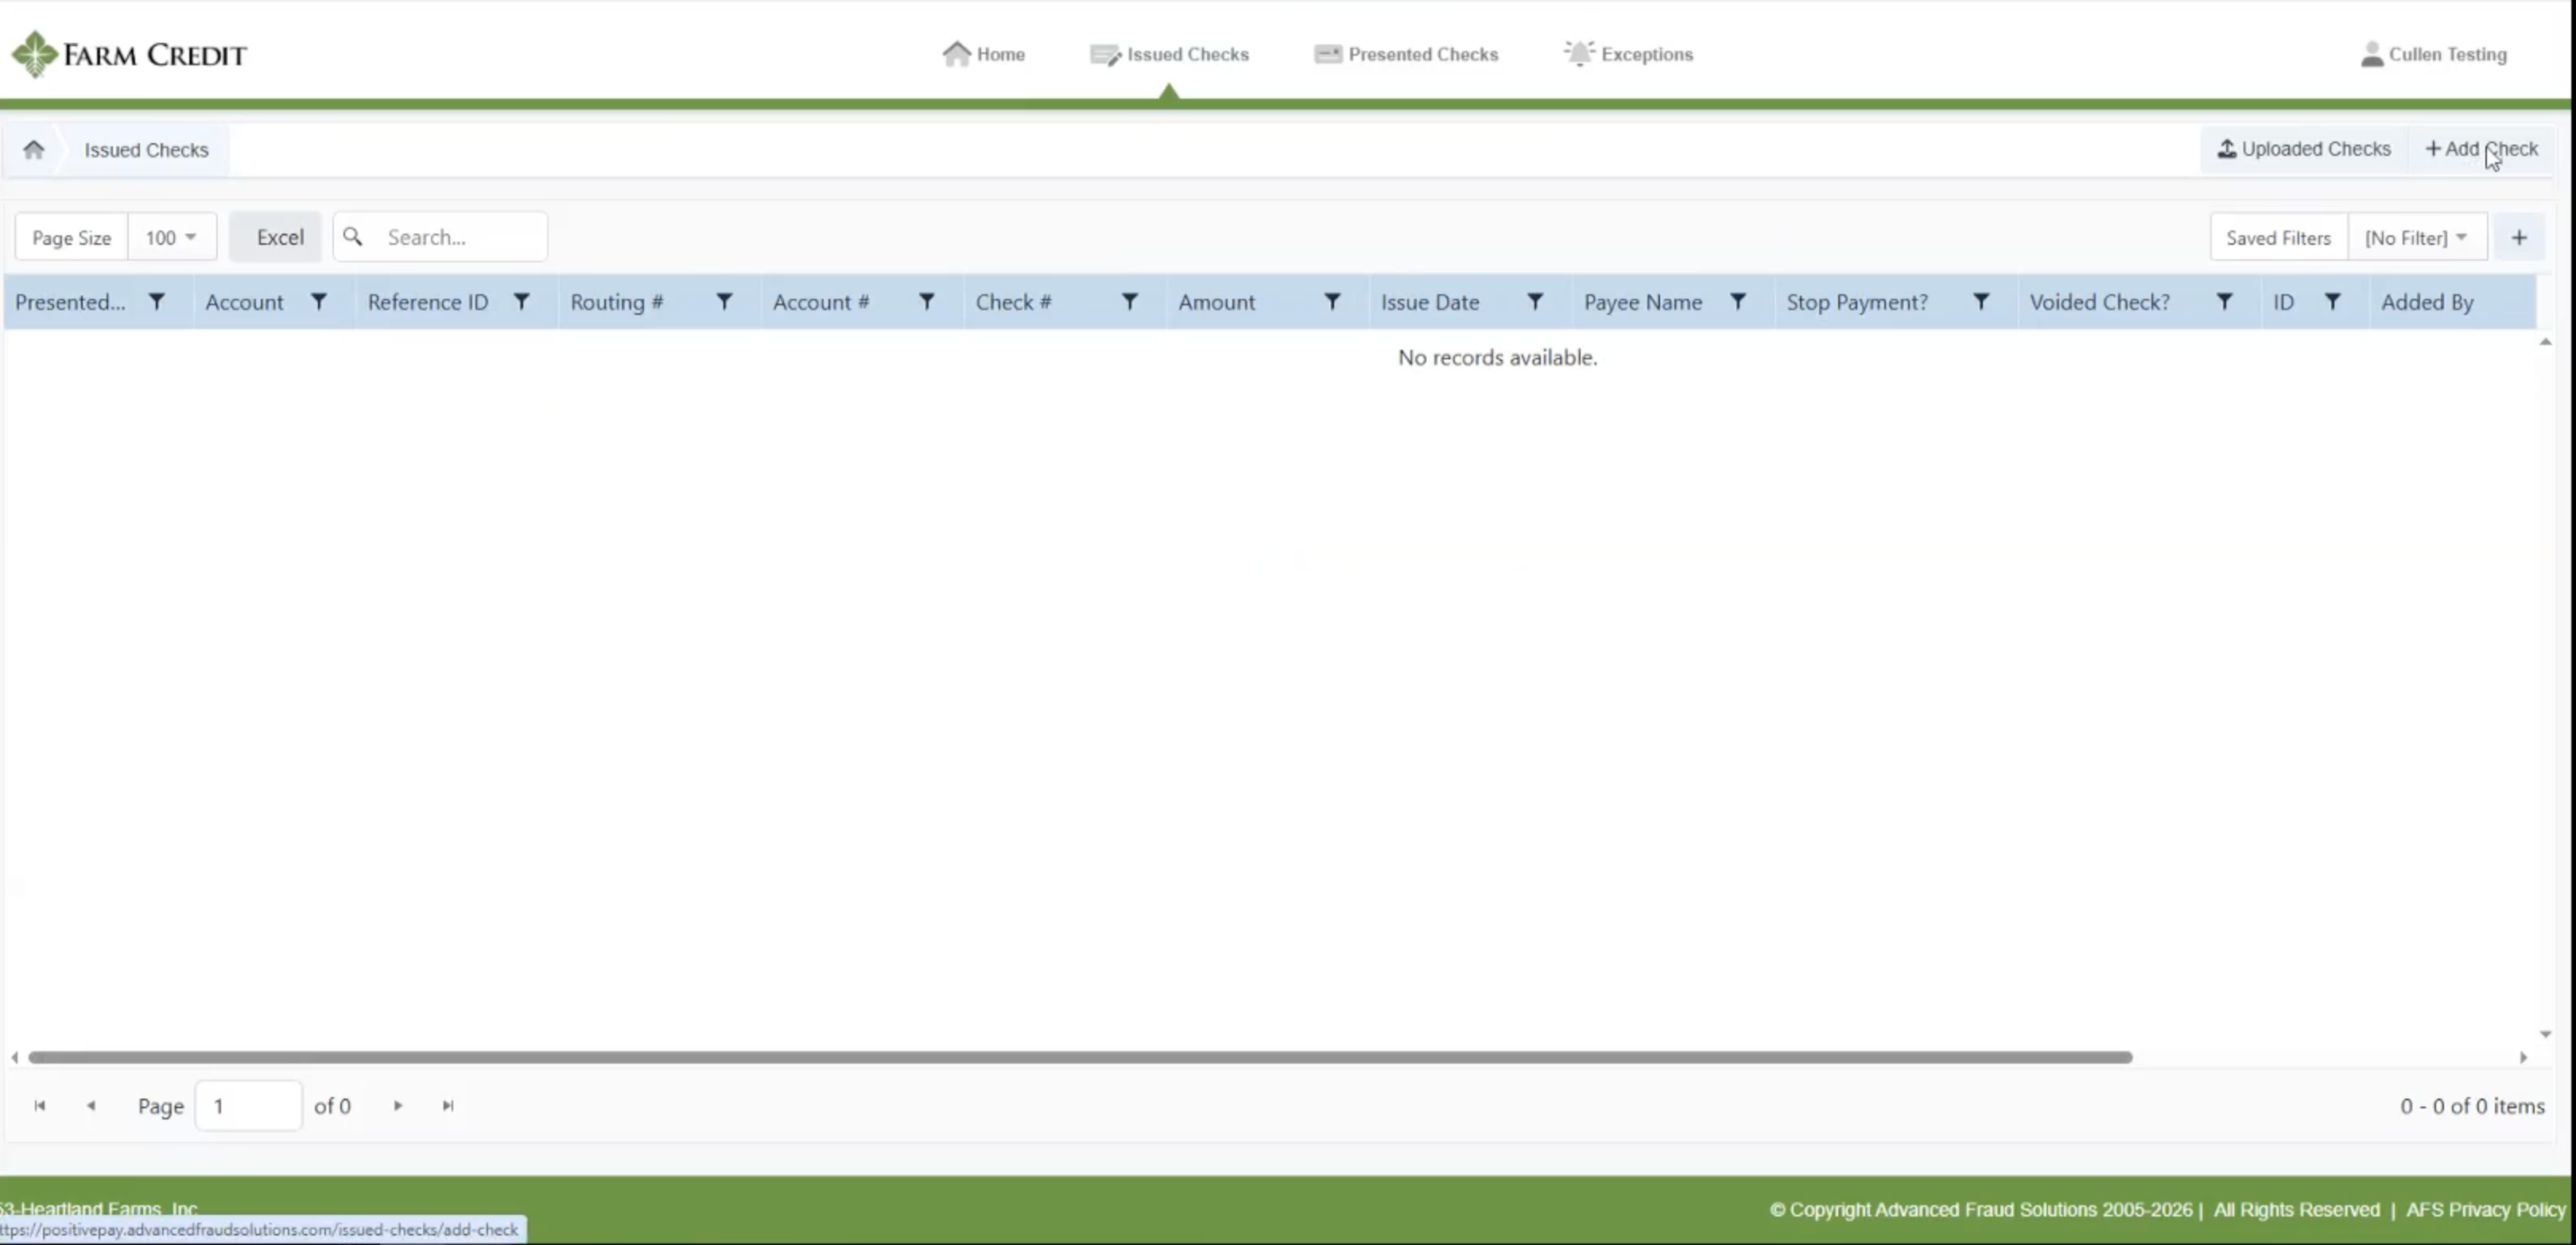Click the home breadcrumb icon
The width and height of the screenshot is (2576, 1245).
[x=33, y=150]
